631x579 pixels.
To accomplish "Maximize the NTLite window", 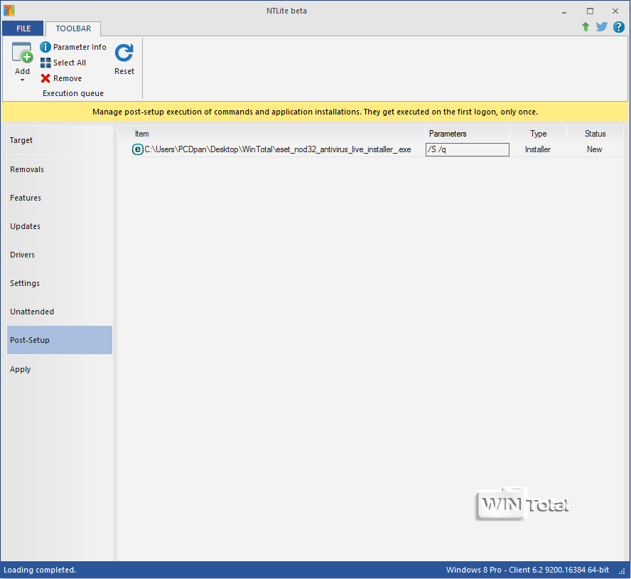I will coord(590,11).
